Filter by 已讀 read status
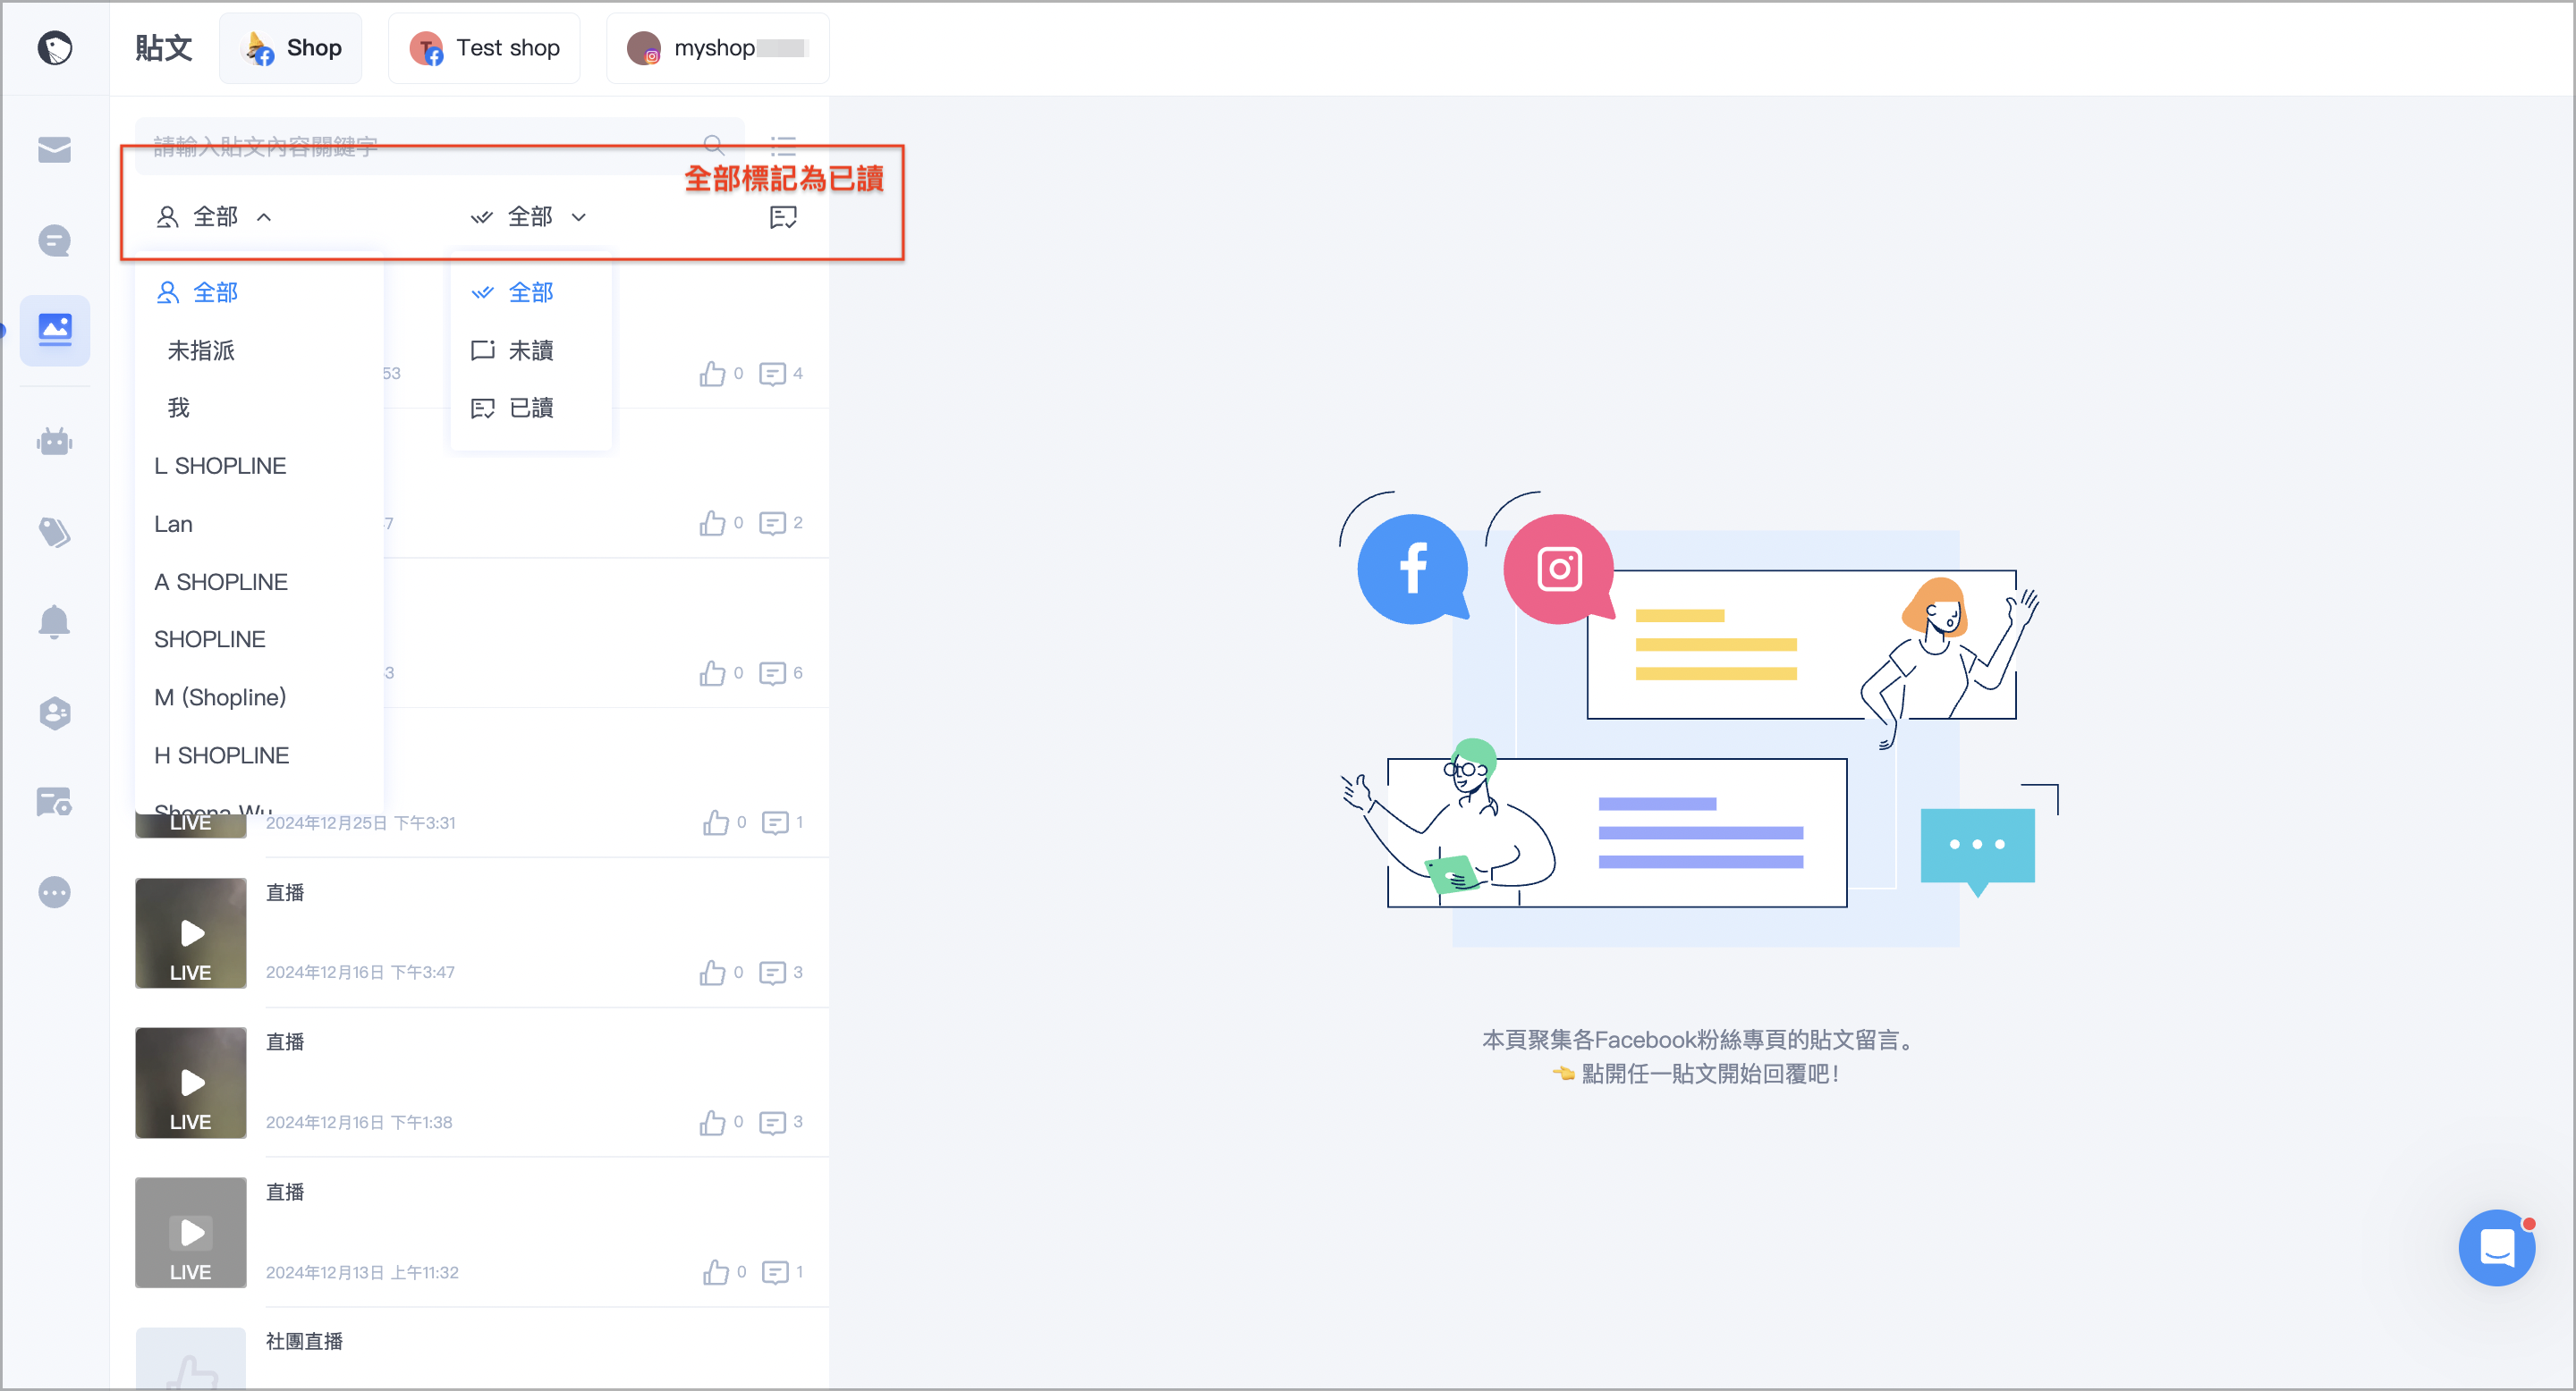Image resolution: width=2576 pixels, height=1391 pixels. tap(531, 408)
